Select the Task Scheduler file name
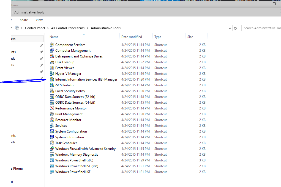The height and width of the screenshot is (187, 281). tap(66, 143)
